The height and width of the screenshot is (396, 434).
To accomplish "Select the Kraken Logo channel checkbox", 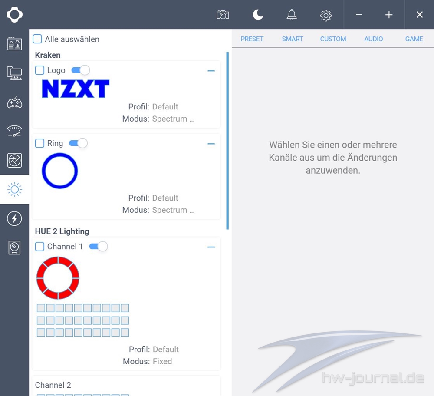I will pyautogui.click(x=39, y=70).
